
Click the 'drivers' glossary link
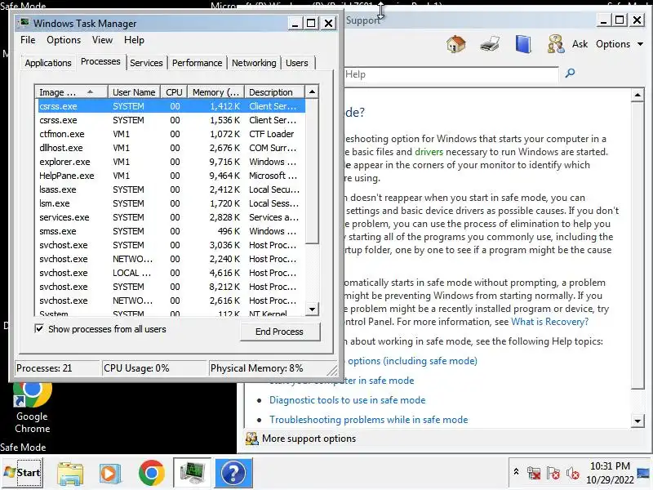(x=429, y=152)
